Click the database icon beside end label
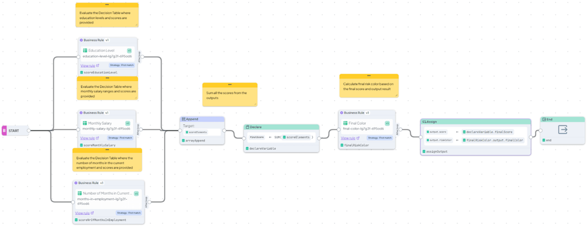588x229 pixels. point(544,140)
